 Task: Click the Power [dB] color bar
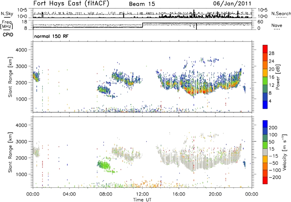pos(265,77)
